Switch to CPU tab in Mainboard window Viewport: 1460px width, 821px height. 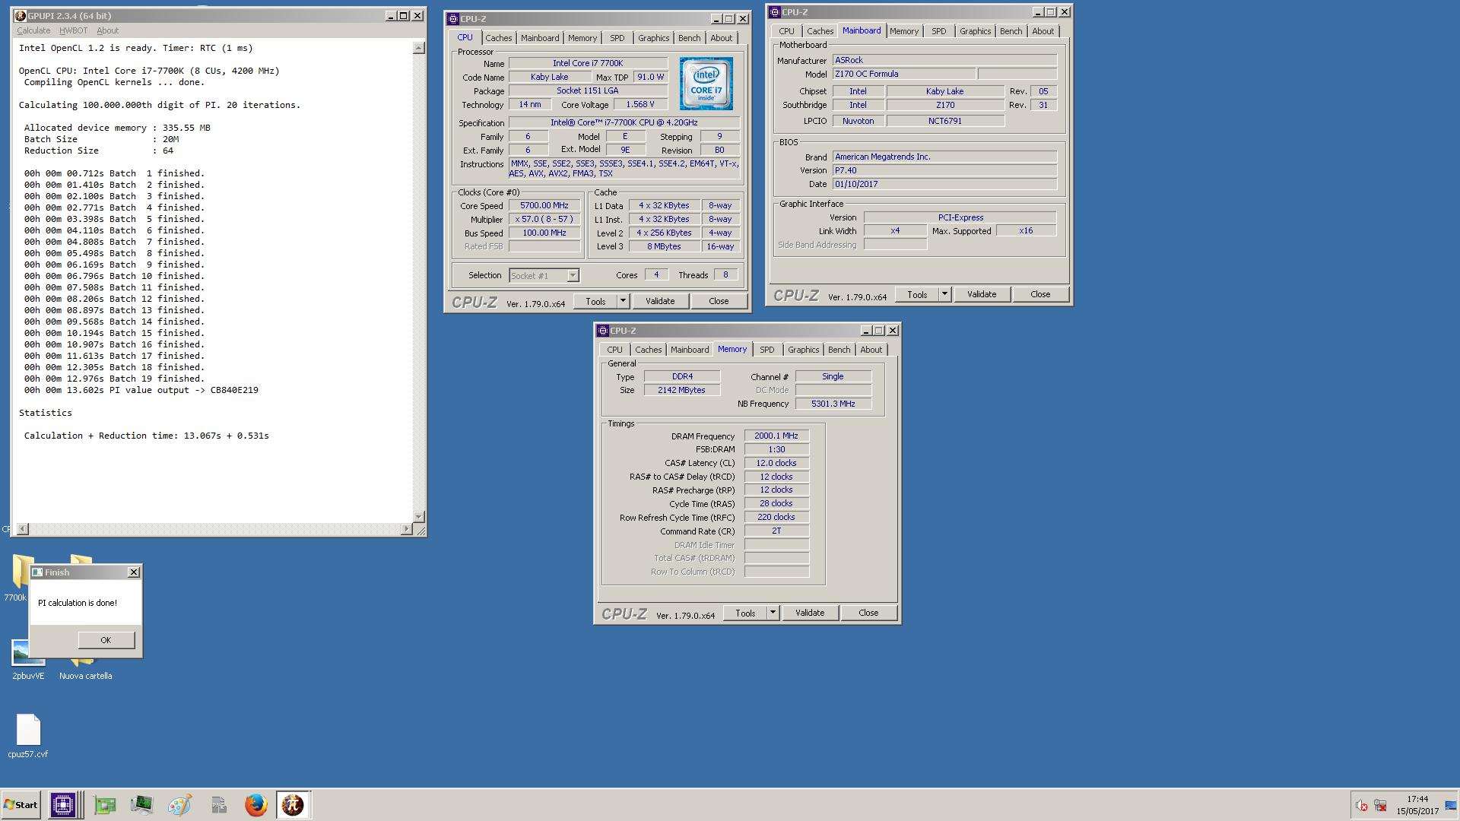click(787, 31)
